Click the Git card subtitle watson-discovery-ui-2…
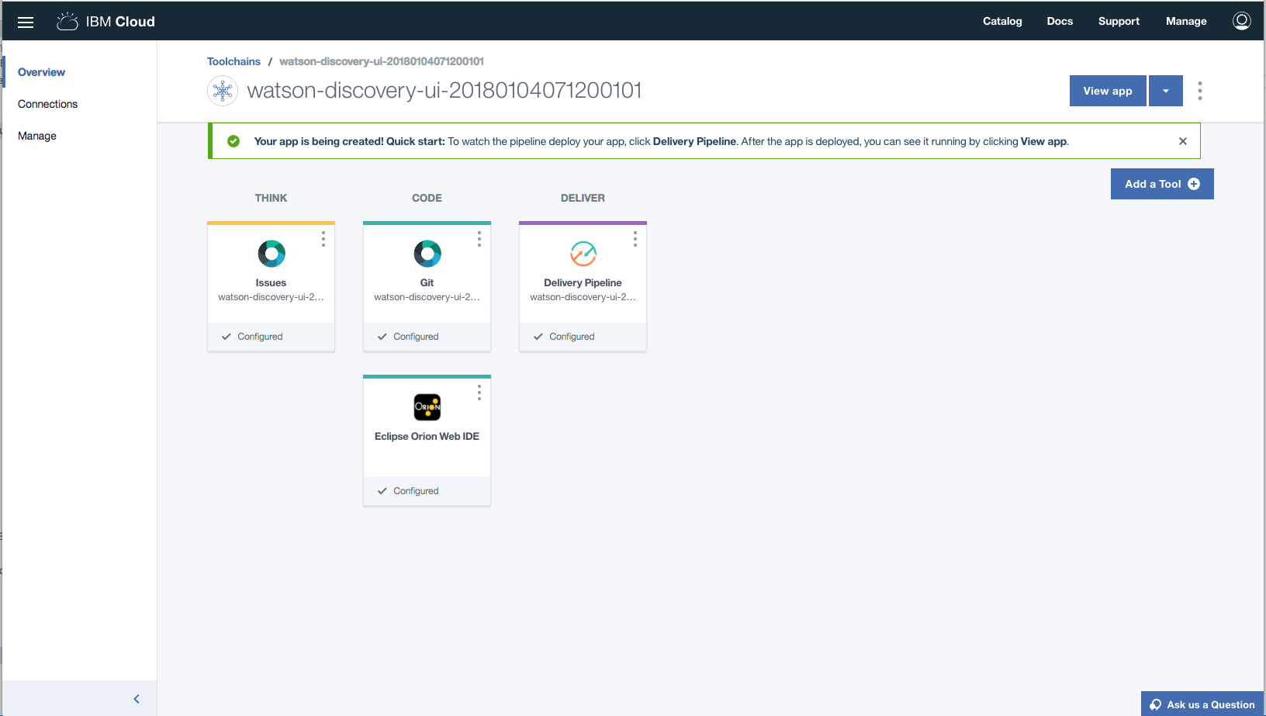The width and height of the screenshot is (1266, 716). tap(427, 297)
